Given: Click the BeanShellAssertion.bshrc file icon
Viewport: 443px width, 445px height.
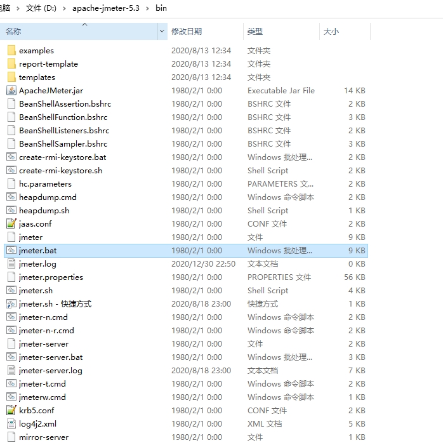Looking at the screenshot, I should (11, 103).
